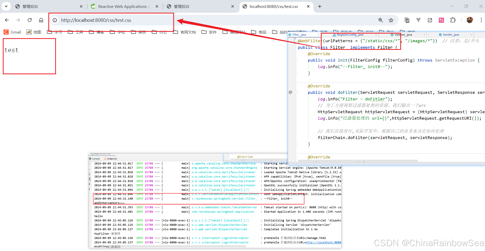
Task: Open a new browser tab
Action: 320,6
